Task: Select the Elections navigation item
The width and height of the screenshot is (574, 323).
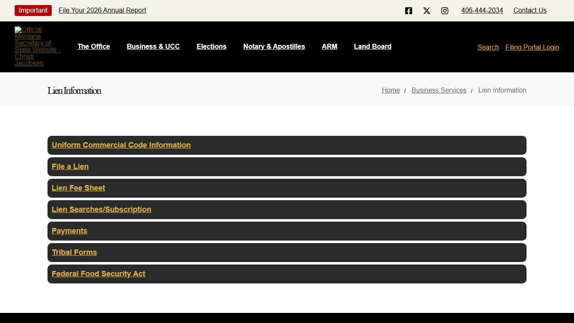Action: coord(211,46)
